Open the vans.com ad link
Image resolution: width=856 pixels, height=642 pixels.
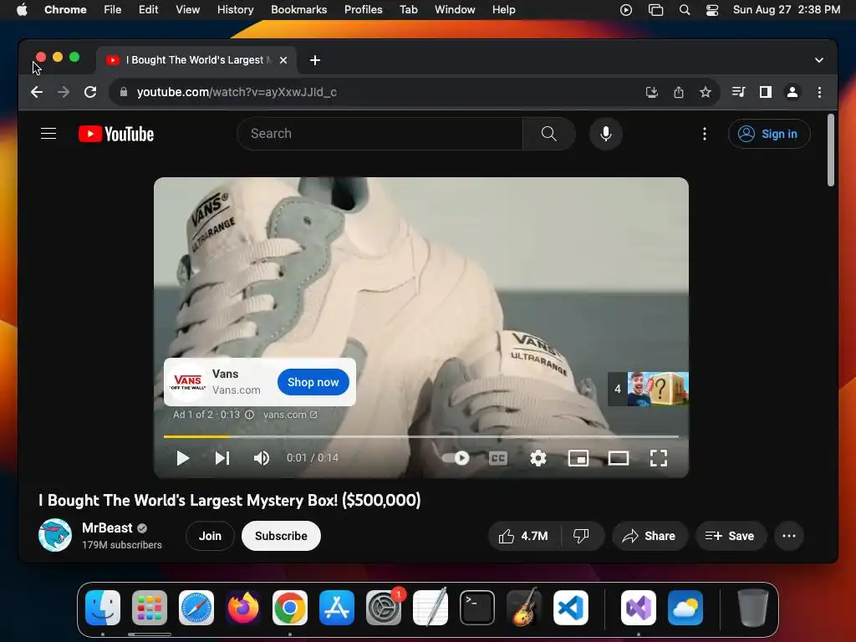pos(290,415)
